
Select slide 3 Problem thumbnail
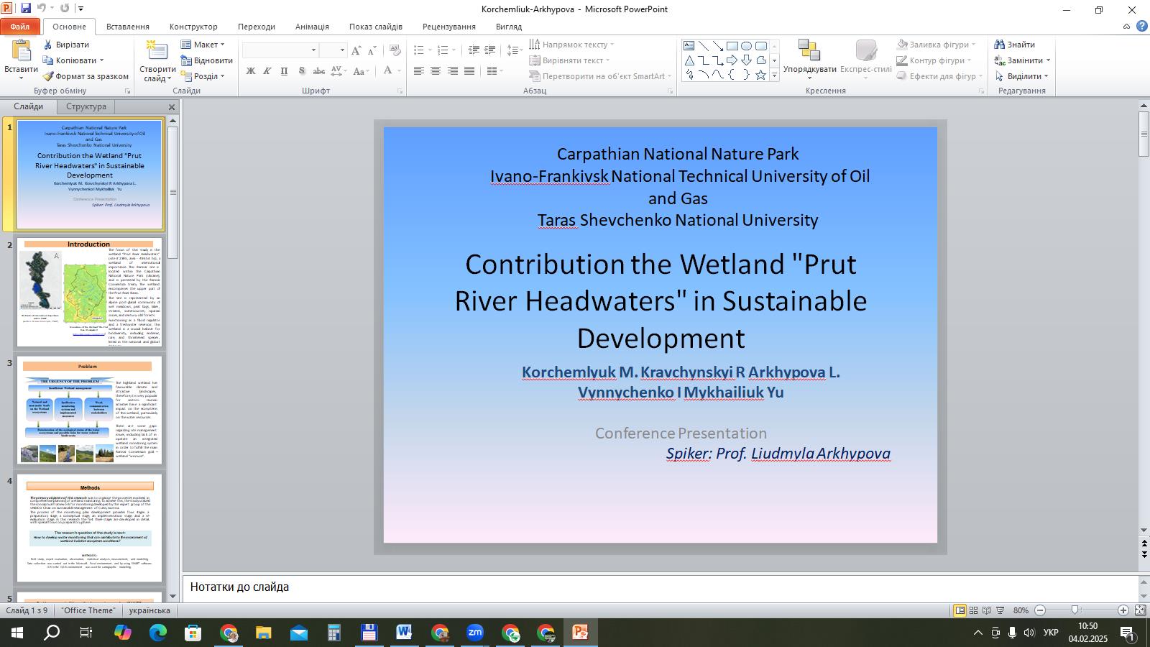click(x=89, y=410)
